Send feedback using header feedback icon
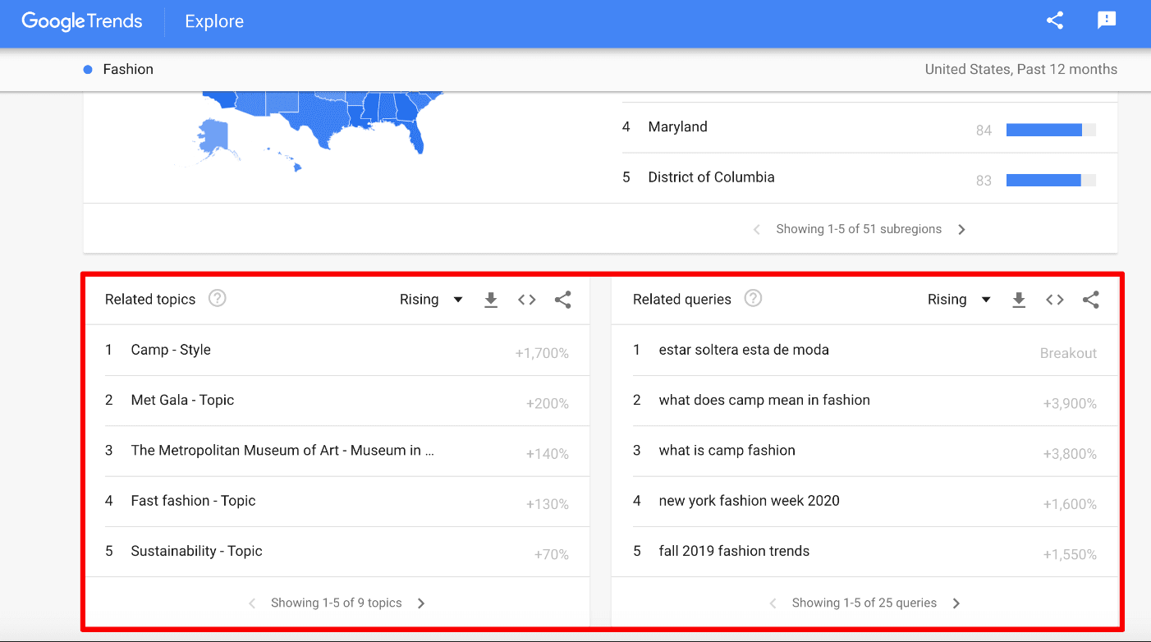1151x642 pixels. click(1107, 21)
